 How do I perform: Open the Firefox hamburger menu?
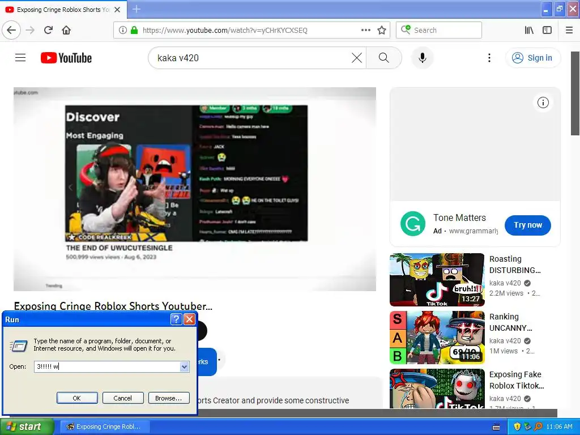pyautogui.click(x=569, y=30)
